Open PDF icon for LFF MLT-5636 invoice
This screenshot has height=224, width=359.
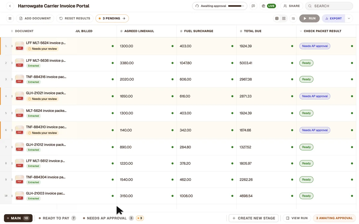click(x=19, y=63)
